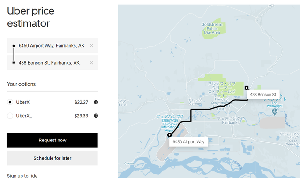
Task: Click Fort Wainwright airport icon on map
Action: pyautogui.click(x=275, y=111)
